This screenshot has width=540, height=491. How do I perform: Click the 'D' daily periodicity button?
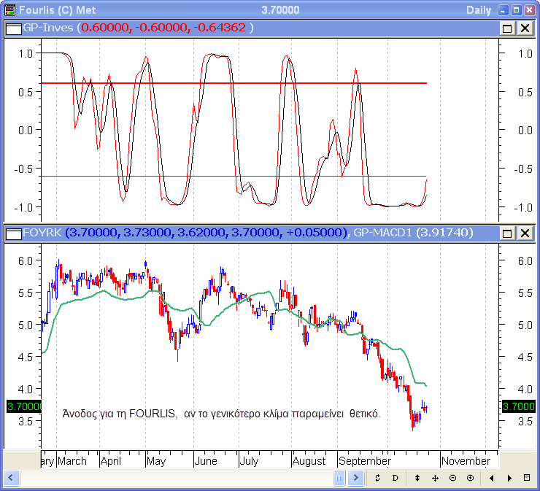pos(395,478)
